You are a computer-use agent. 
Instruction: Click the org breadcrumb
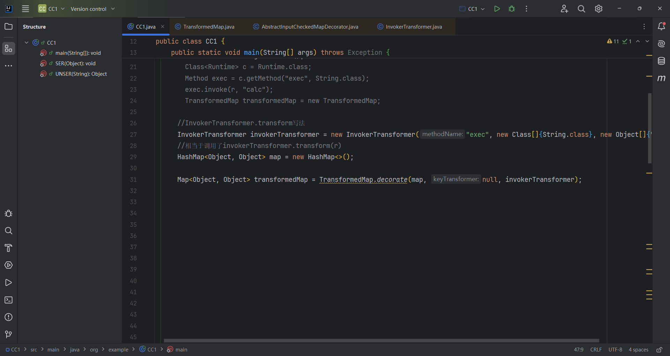[x=94, y=350]
